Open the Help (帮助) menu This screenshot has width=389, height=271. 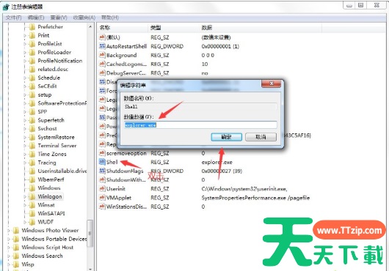click(x=110, y=18)
